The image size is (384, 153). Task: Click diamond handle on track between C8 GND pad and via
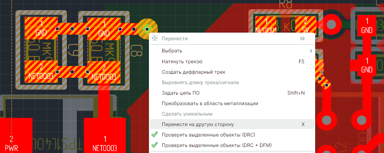pyautogui.click(x=134, y=29)
